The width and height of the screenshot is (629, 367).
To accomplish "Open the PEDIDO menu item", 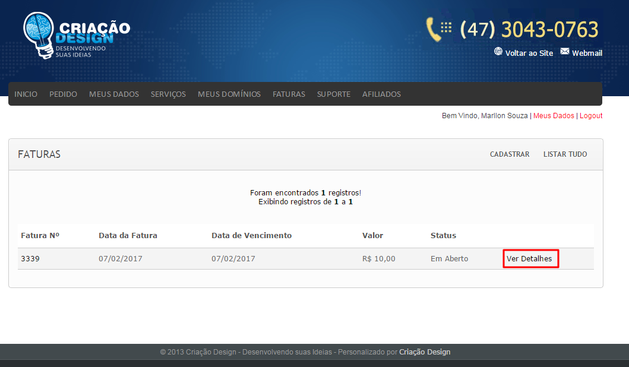I will click(x=63, y=94).
